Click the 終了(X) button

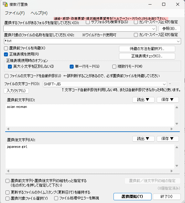tap(166, 197)
